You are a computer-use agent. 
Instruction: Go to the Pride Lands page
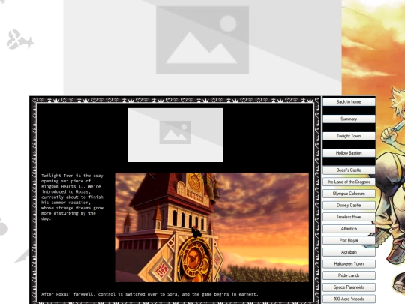click(349, 275)
